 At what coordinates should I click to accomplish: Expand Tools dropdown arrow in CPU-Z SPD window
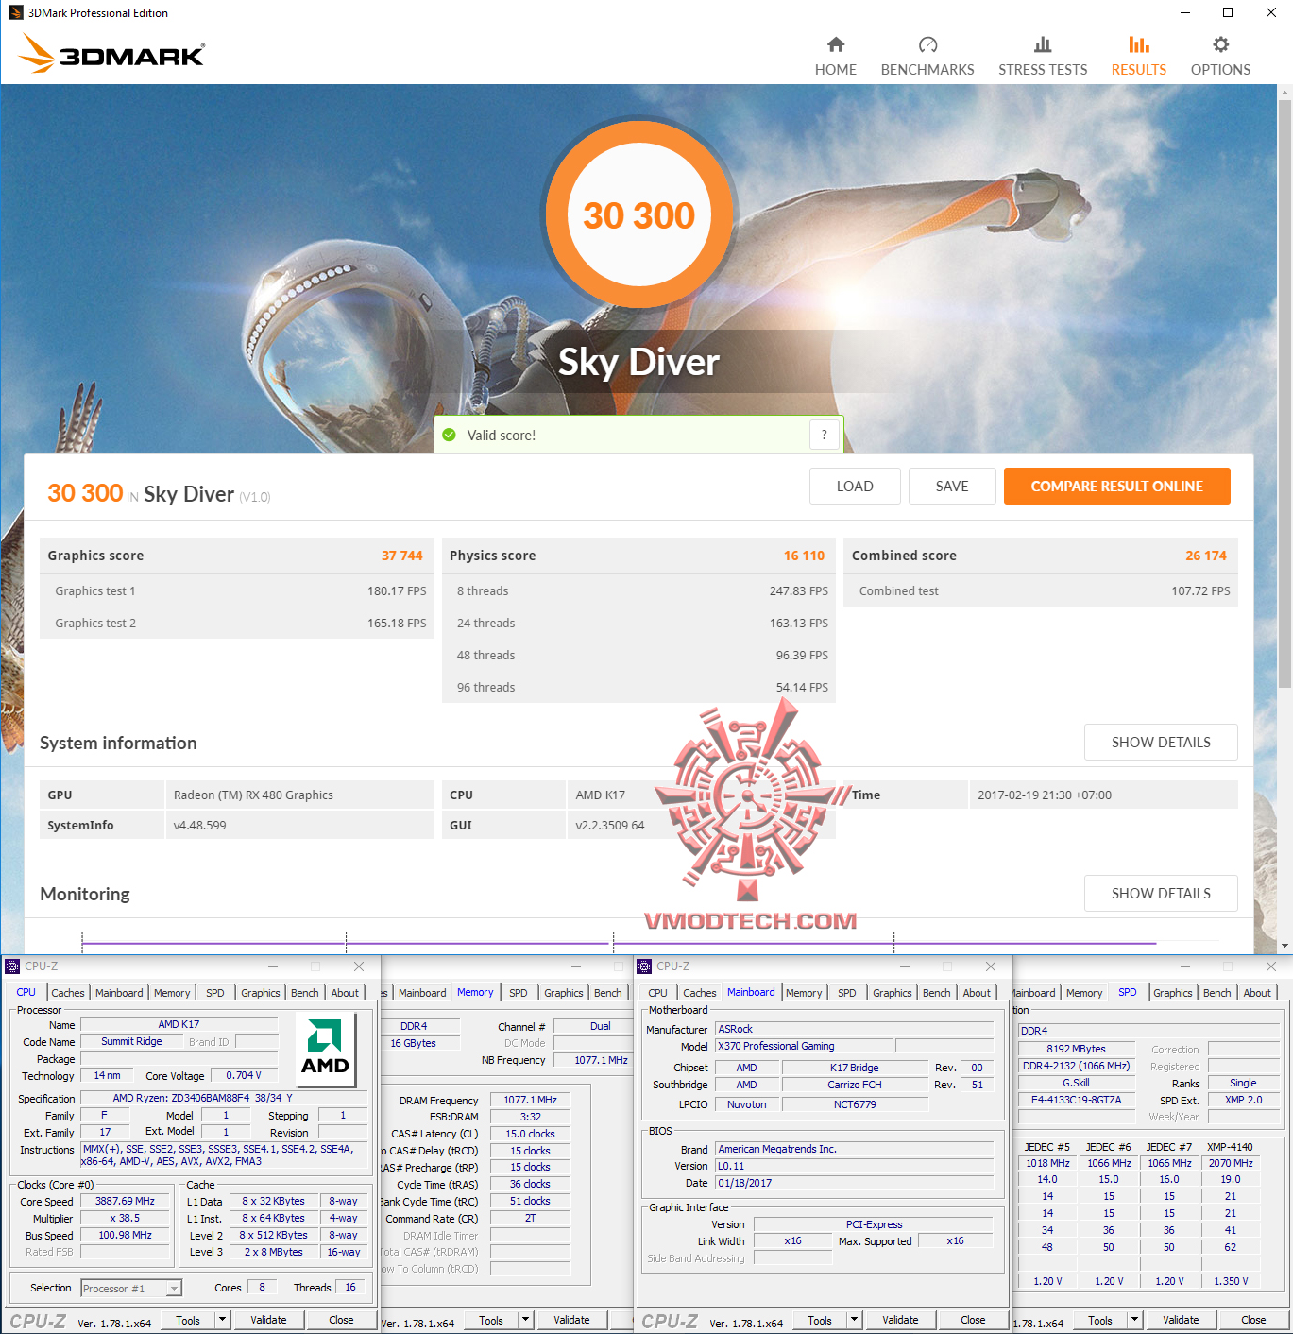[x=1135, y=1320]
